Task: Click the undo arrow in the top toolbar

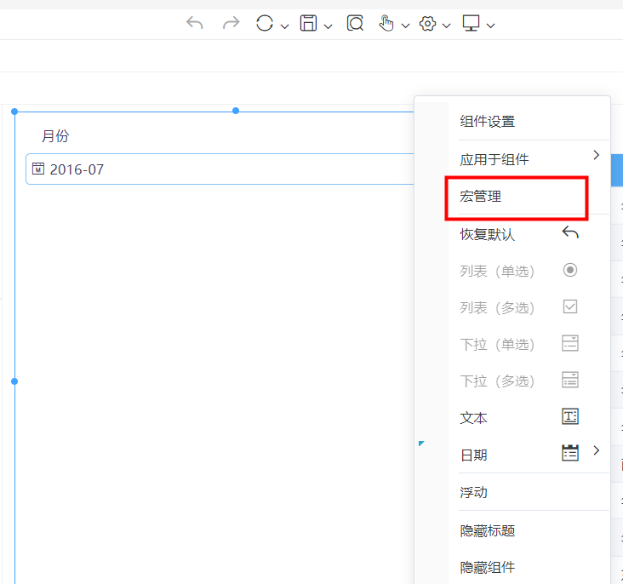Action: tap(195, 23)
